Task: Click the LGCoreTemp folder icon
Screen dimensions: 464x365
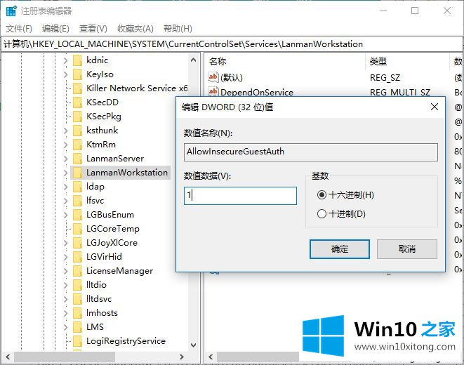Action: [x=77, y=229]
